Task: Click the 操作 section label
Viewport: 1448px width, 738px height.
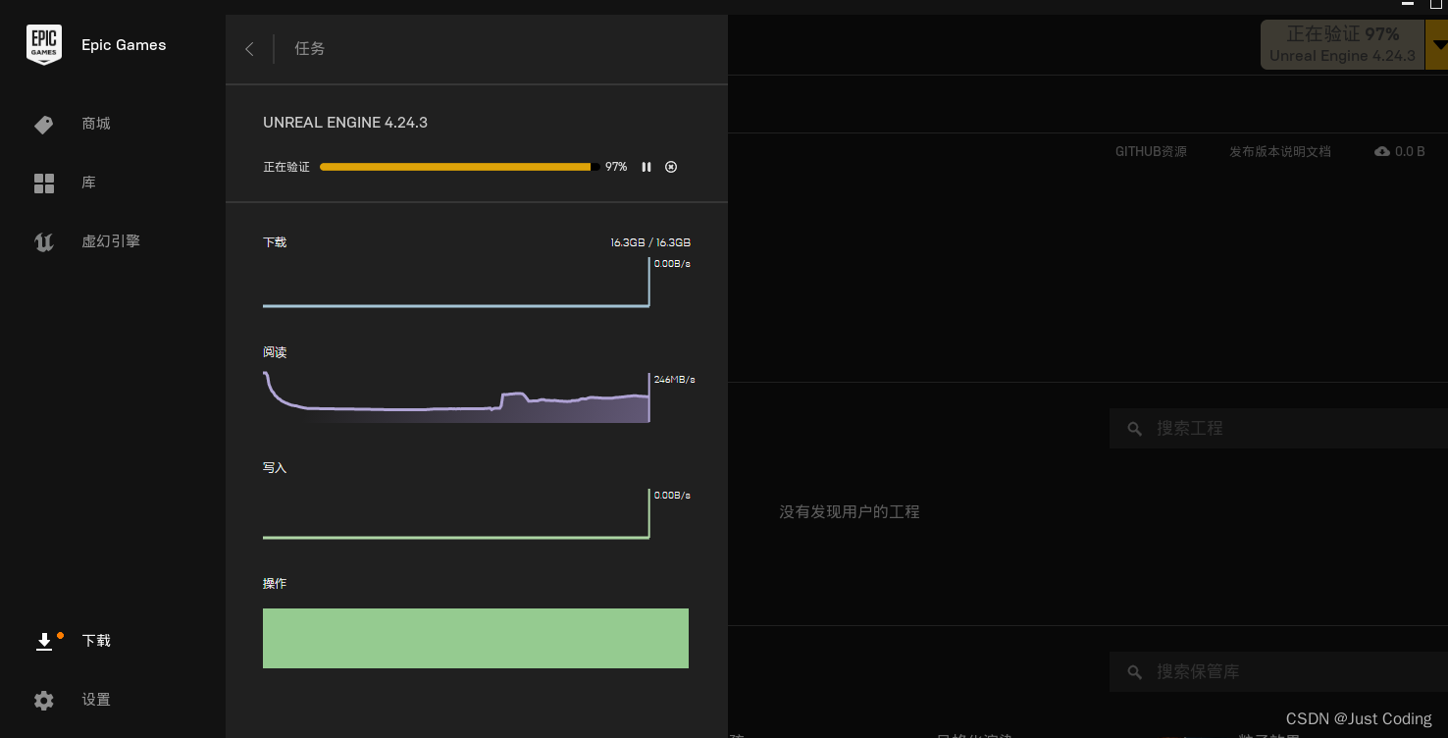Action: (x=275, y=583)
